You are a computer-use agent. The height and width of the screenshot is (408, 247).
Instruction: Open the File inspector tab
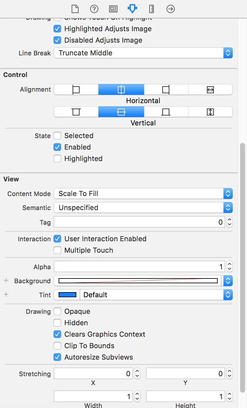[x=75, y=9]
